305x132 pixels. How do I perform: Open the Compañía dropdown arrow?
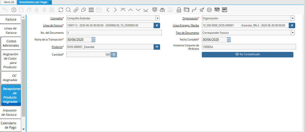158,18
